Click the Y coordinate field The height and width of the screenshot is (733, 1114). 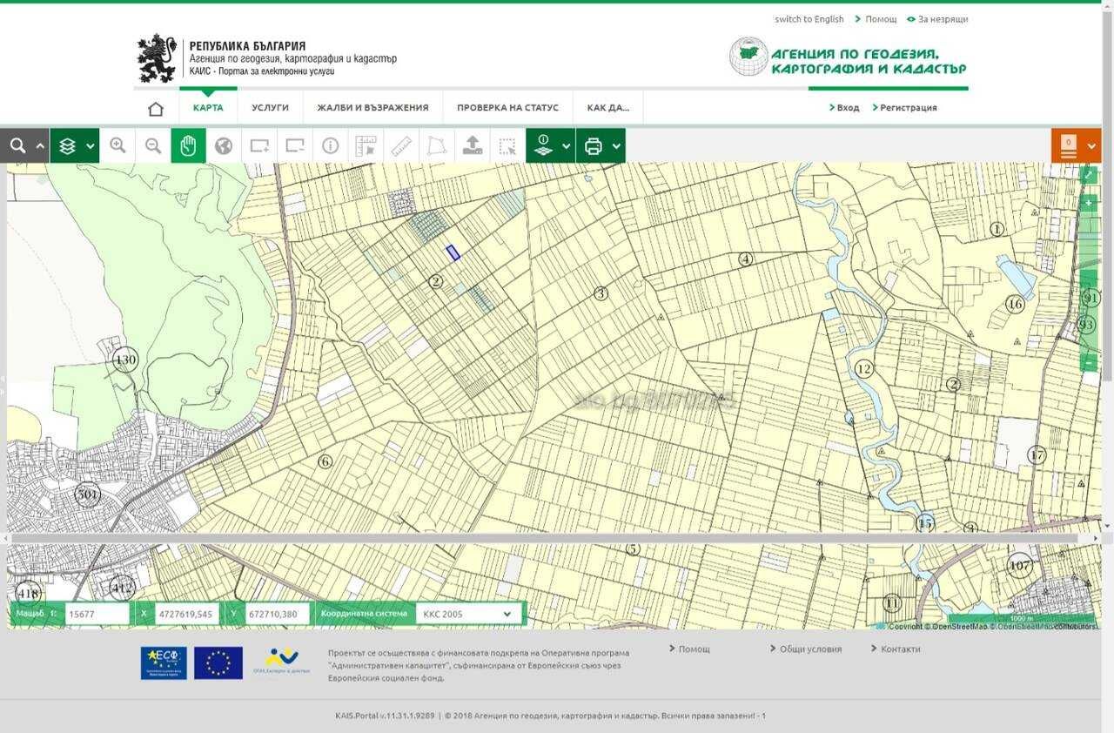(x=277, y=614)
